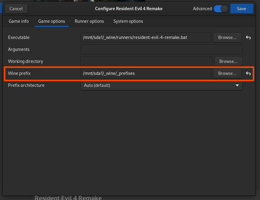Click the Resident Evil 4 Remake heading behind dialog

point(68,198)
